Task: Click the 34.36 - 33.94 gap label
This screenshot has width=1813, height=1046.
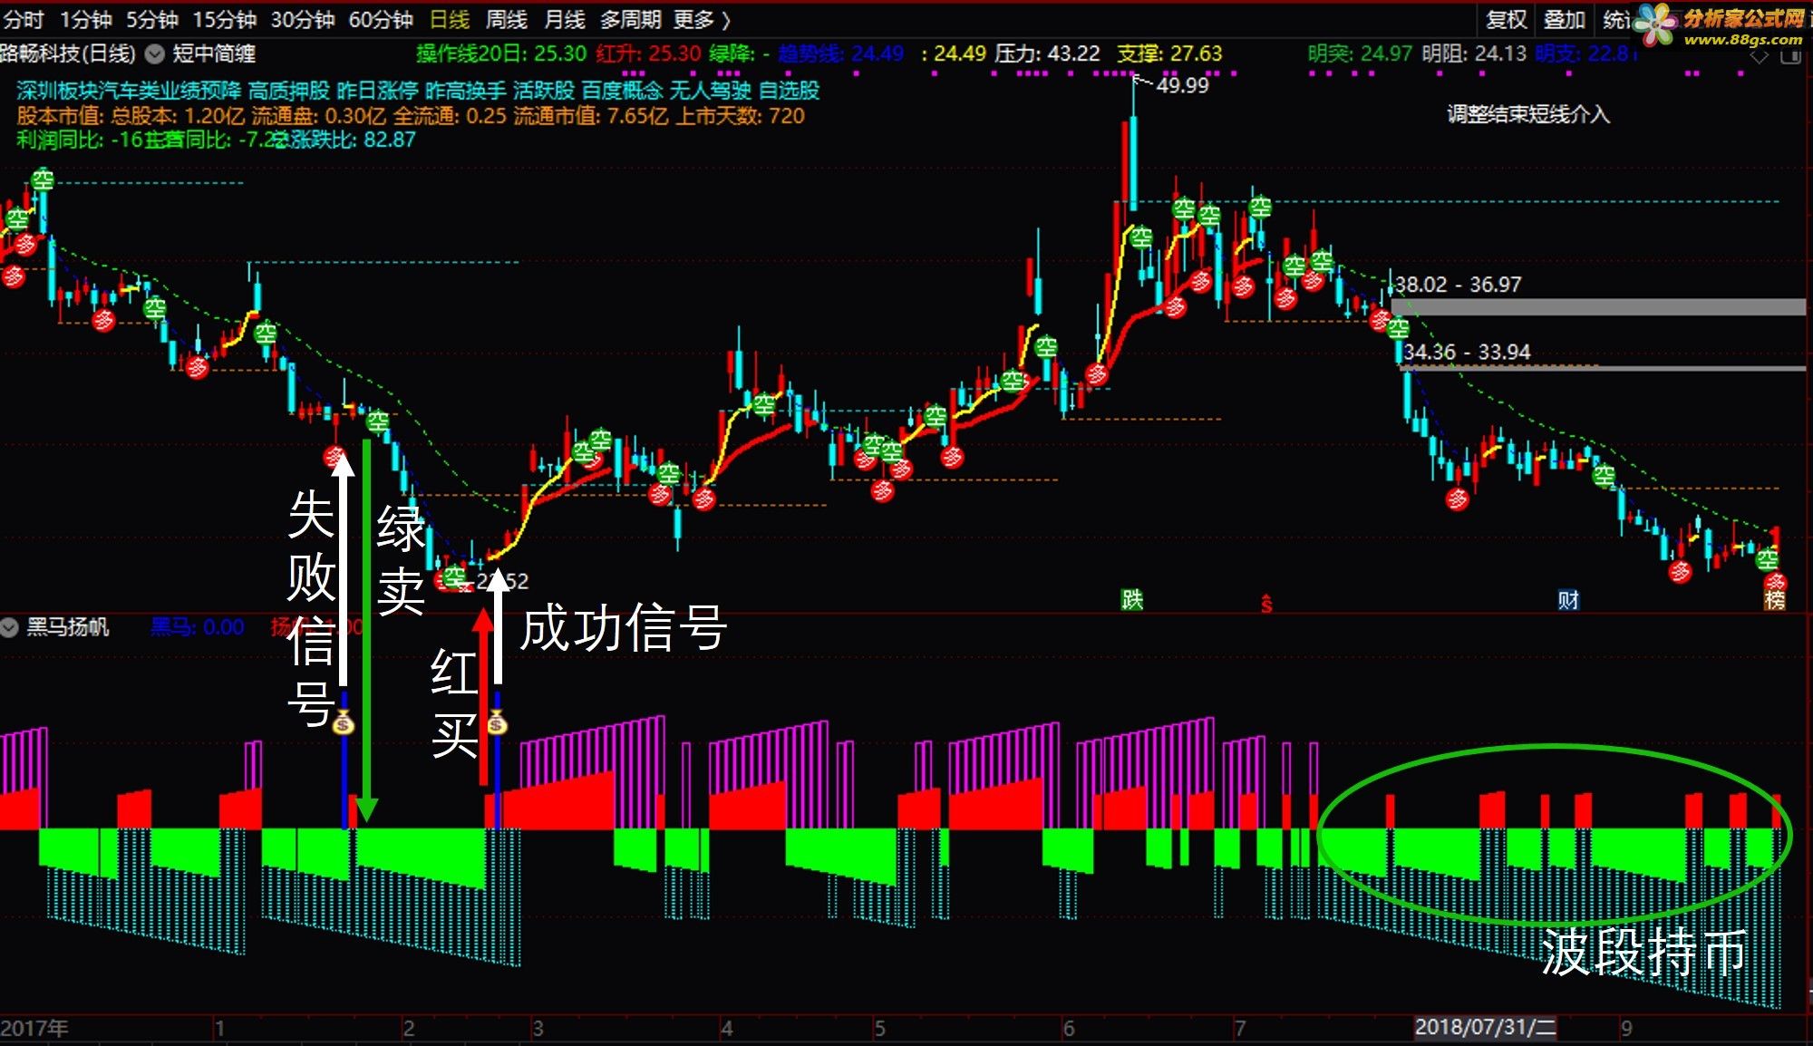Action: coord(1467,352)
